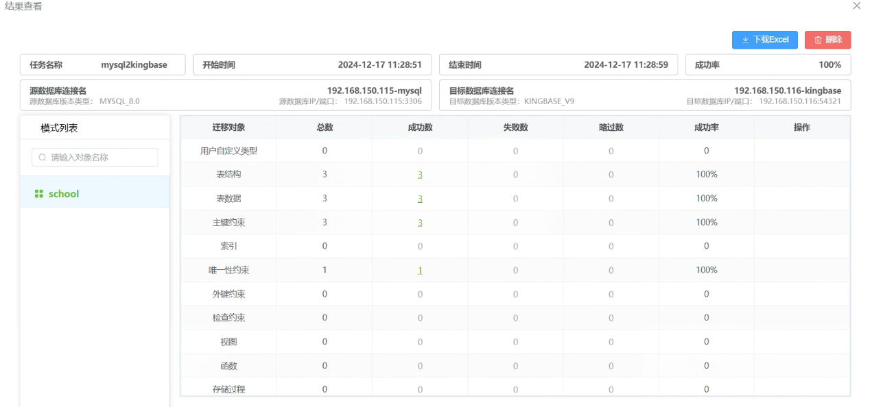
Task: Close the 结果查看 dialog
Action: [x=856, y=5]
